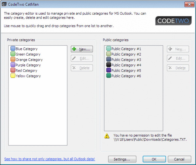Click the public categories New... button
Screen dimensions: 196x165
click(178, 49)
